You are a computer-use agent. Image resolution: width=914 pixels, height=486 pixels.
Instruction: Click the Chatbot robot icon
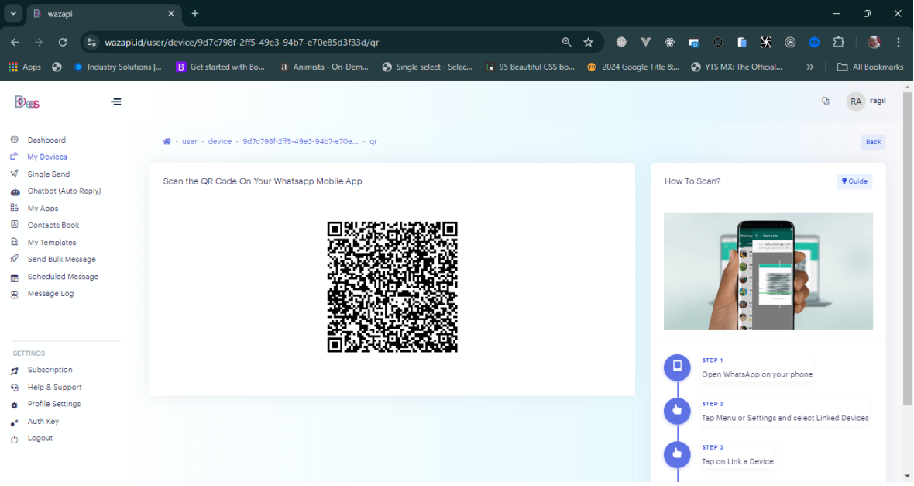point(15,192)
